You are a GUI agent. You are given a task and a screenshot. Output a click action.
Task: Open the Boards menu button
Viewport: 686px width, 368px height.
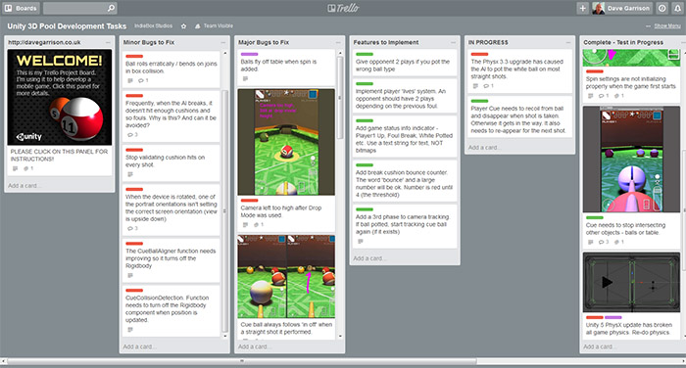21,8
